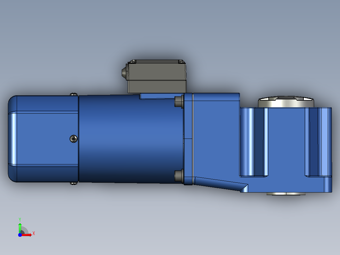Viewport: 340px width, 255px height.
Task: Select the small screw on top of the fan cover
Action: [74, 94]
